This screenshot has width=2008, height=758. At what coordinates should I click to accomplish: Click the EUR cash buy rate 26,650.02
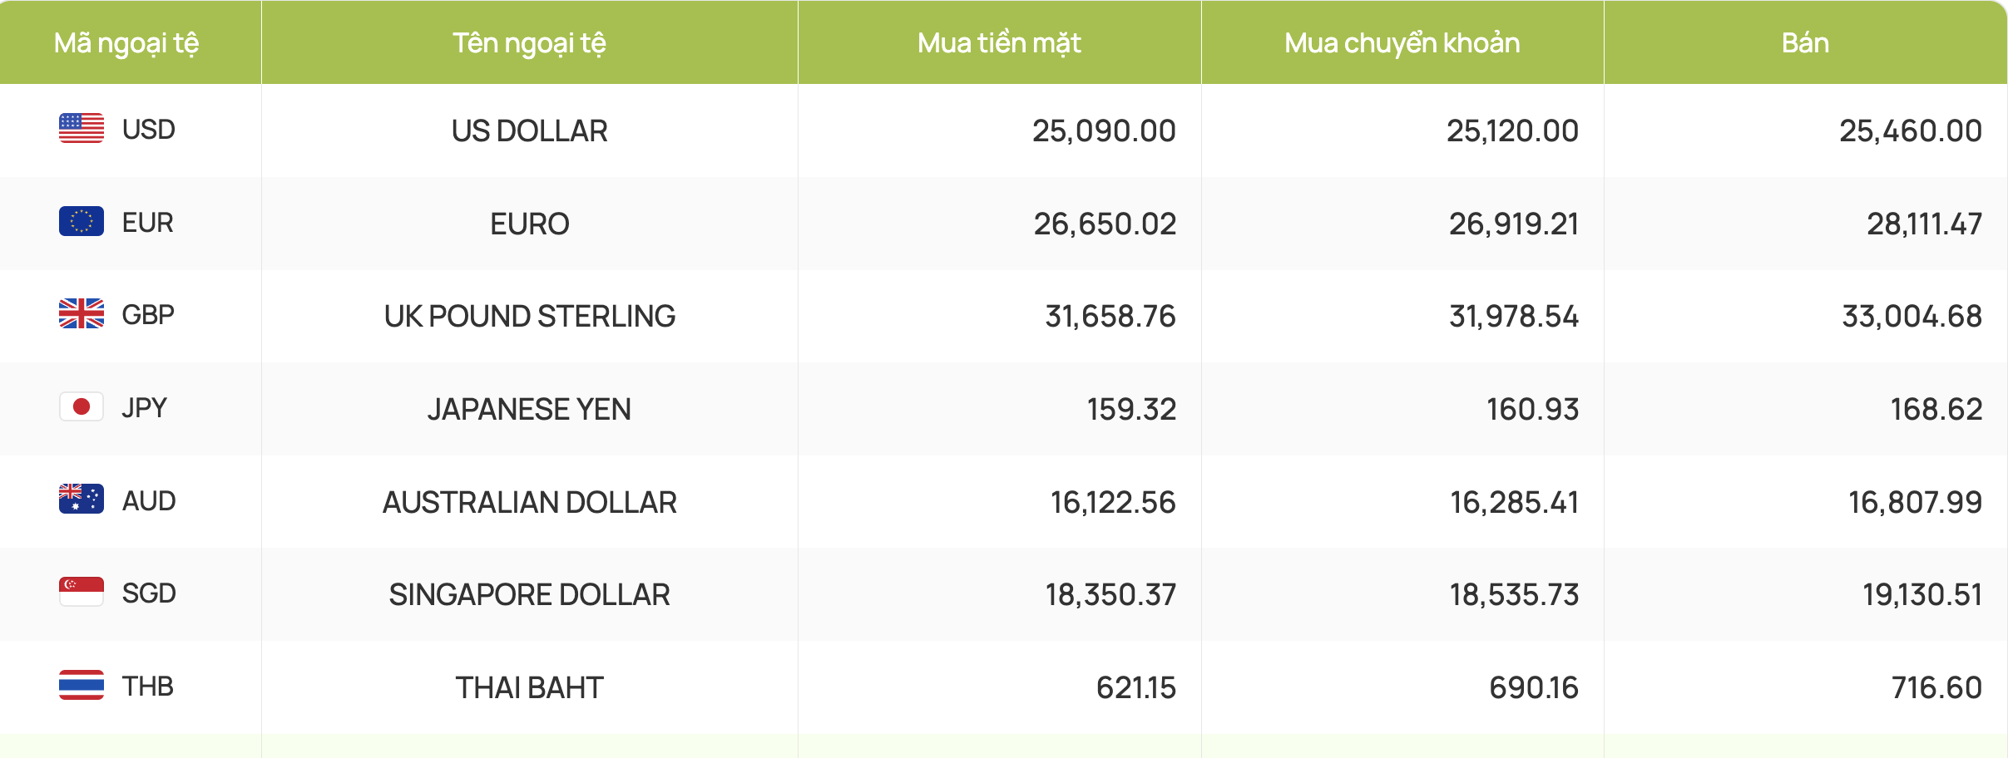1105,224
